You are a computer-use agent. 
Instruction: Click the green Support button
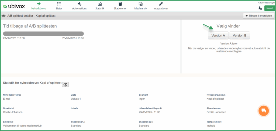270,8
